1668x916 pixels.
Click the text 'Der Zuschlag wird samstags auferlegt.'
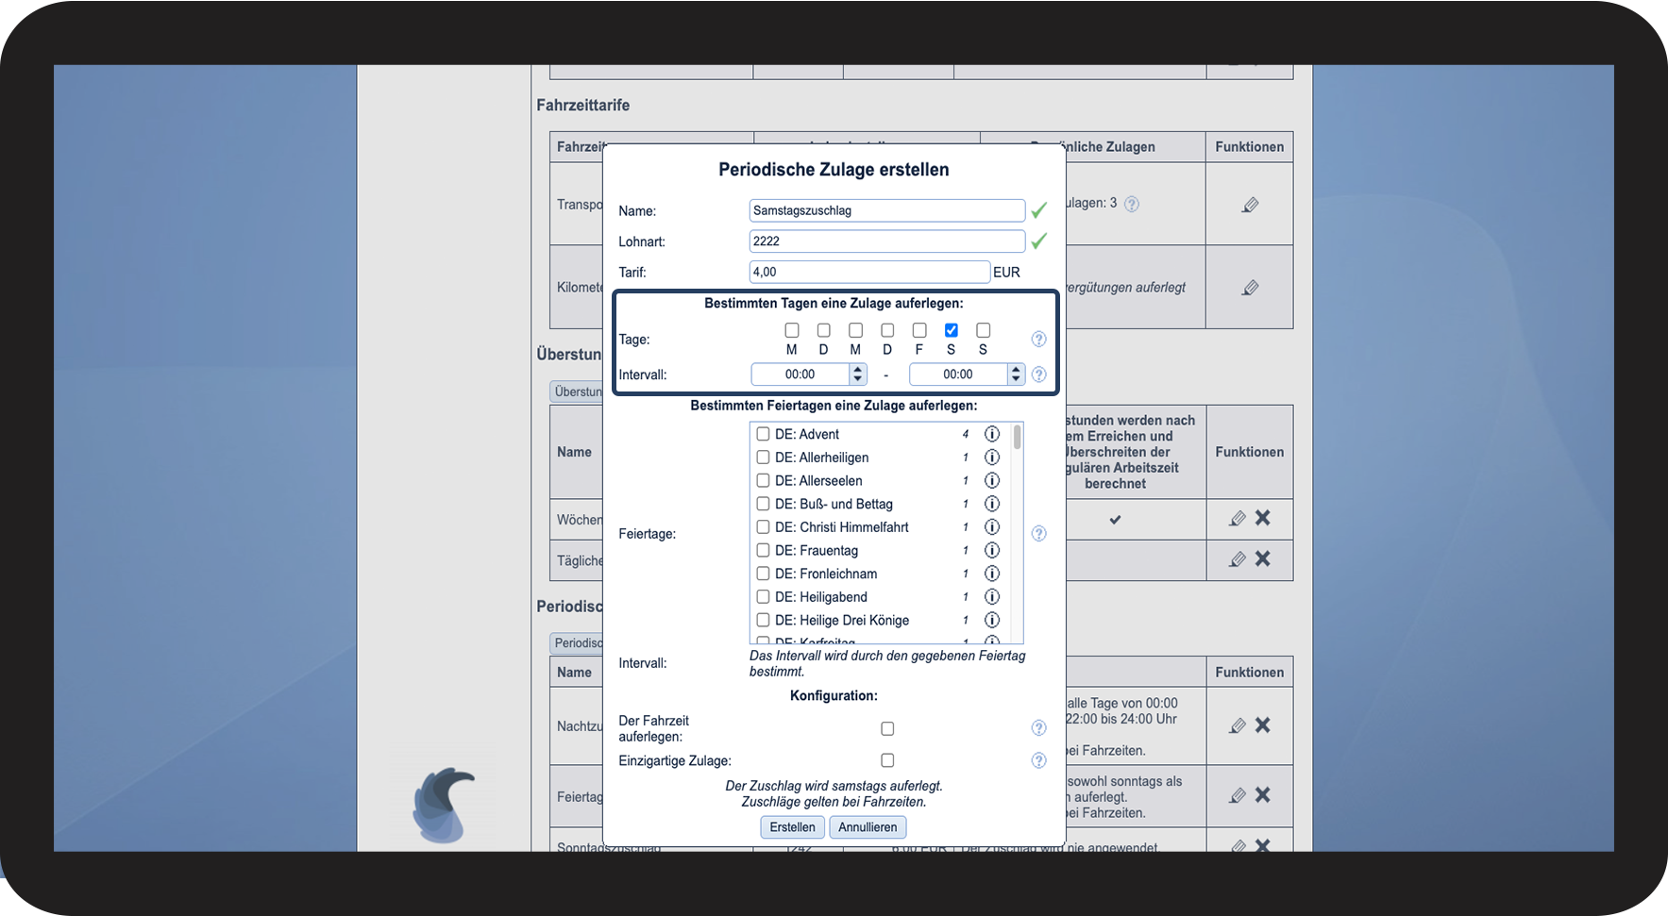(x=834, y=786)
